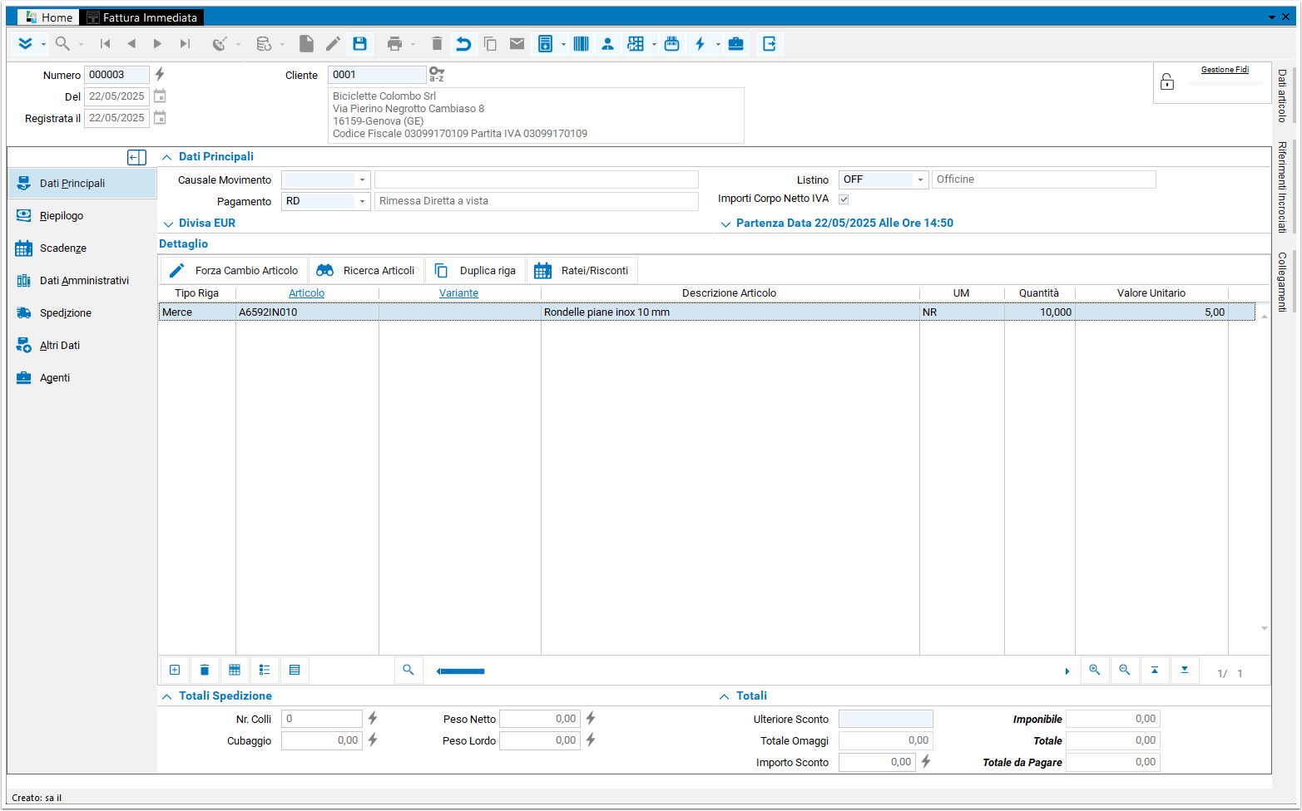Open the Collegamenti side tab
1302x811 pixels.
tap(1282, 283)
